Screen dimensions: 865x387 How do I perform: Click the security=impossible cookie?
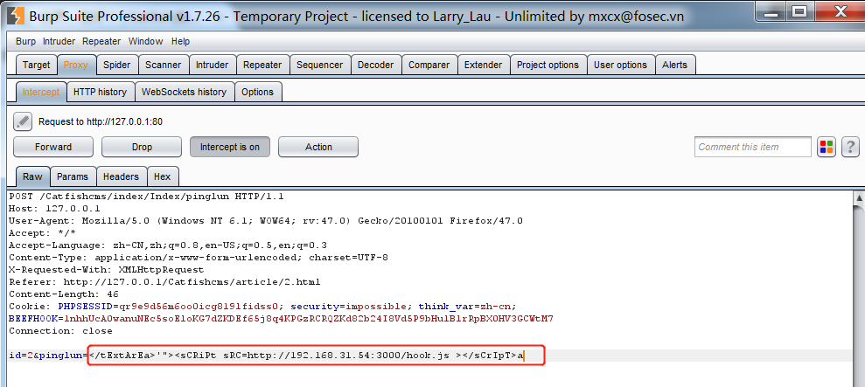[352, 306]
